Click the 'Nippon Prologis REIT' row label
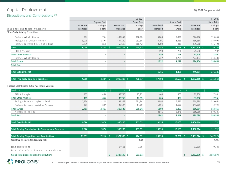The height and width of the screenshot is (170, 226). click(26, 112)
